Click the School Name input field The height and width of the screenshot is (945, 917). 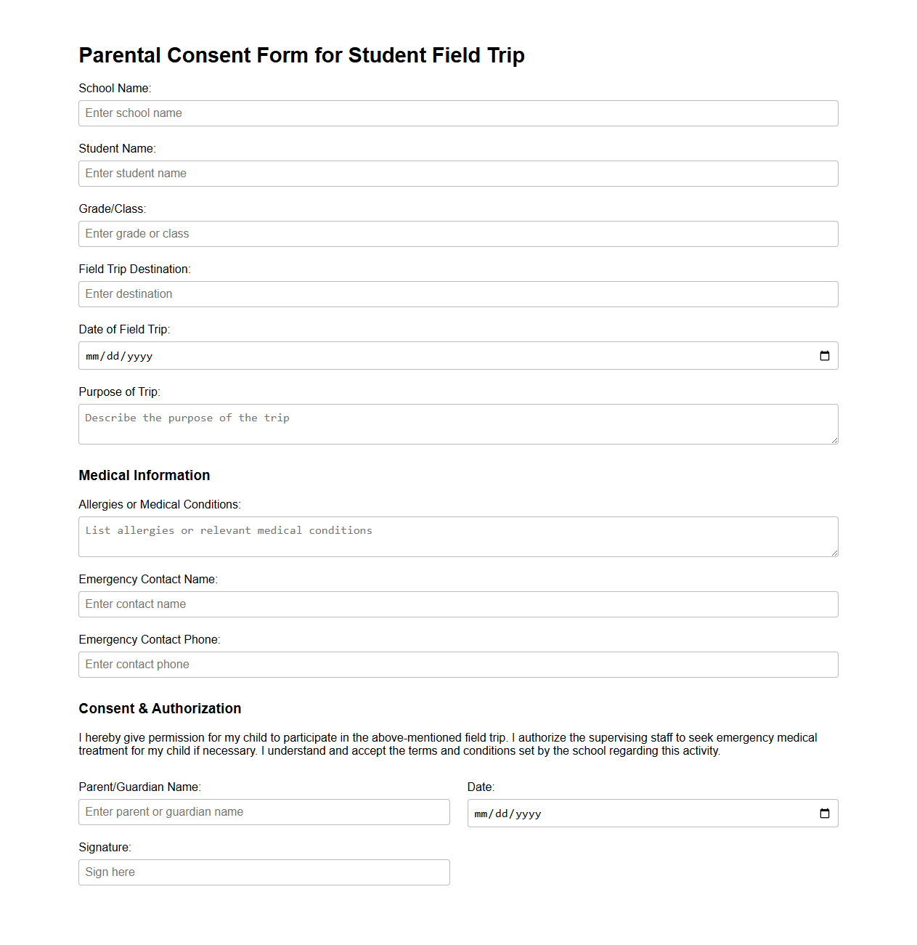point(457,113)
